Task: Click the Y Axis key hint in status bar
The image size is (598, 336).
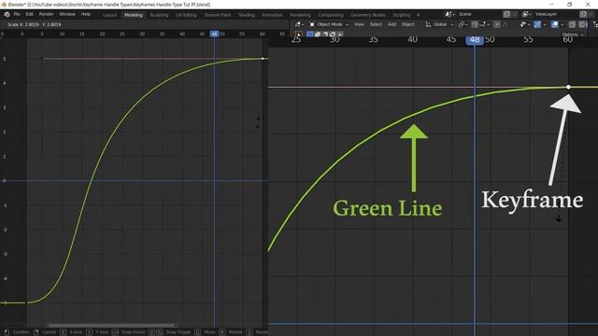Action: click(97, 332)
